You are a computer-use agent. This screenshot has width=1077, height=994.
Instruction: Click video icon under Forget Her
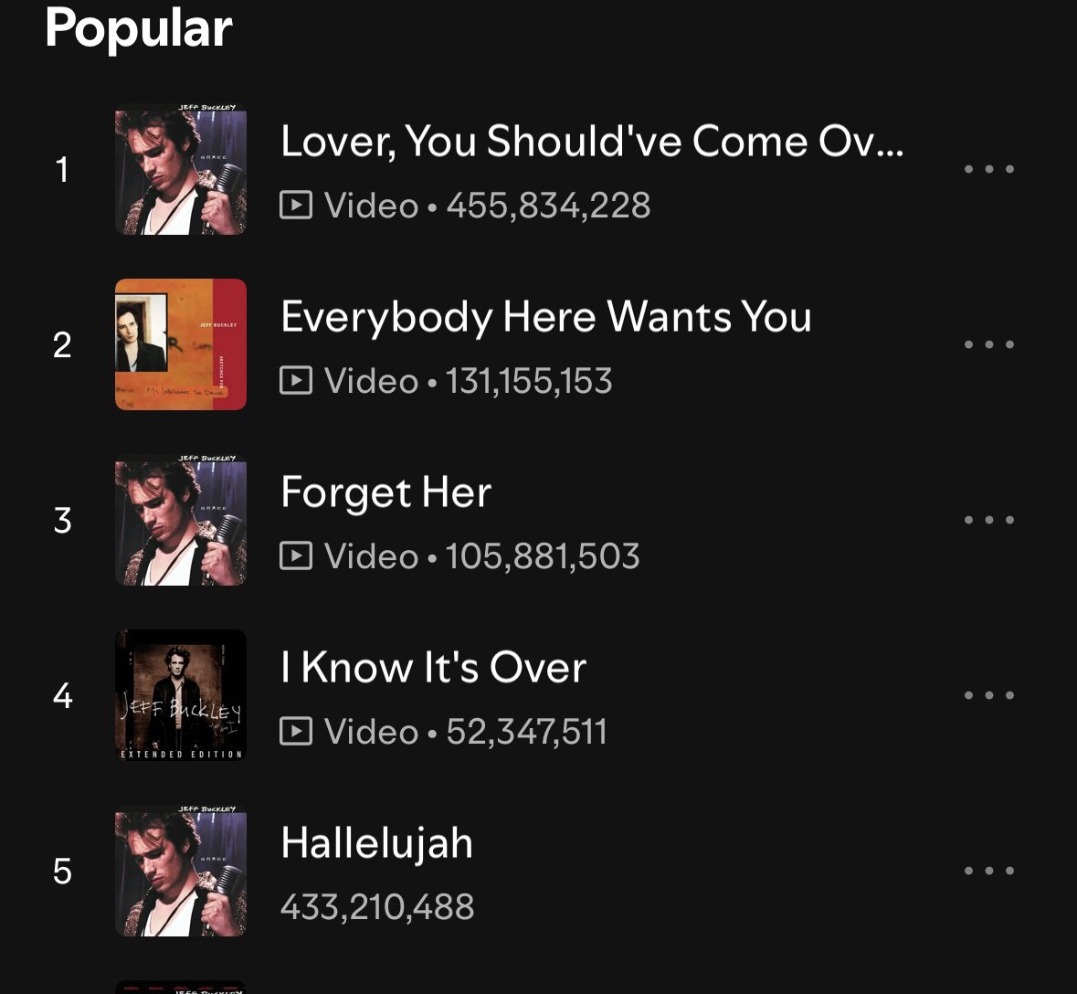click(296, 555)
